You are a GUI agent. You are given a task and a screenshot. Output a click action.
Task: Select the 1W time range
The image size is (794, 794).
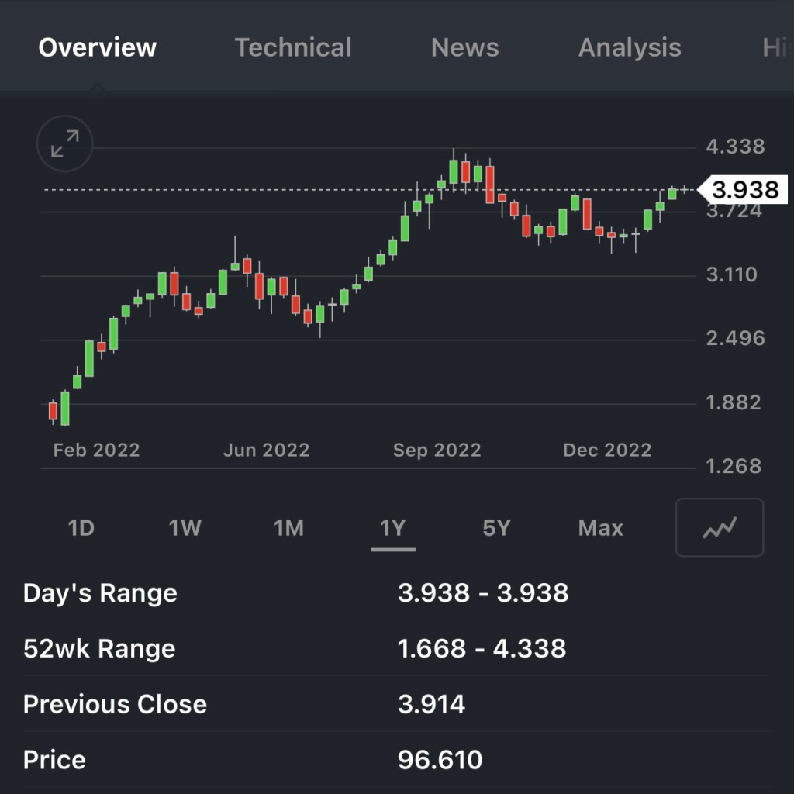pos(185,528)
